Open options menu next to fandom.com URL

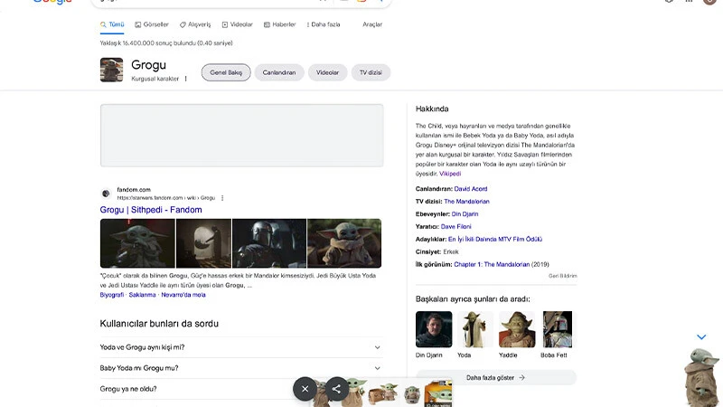tap(222, 197)
